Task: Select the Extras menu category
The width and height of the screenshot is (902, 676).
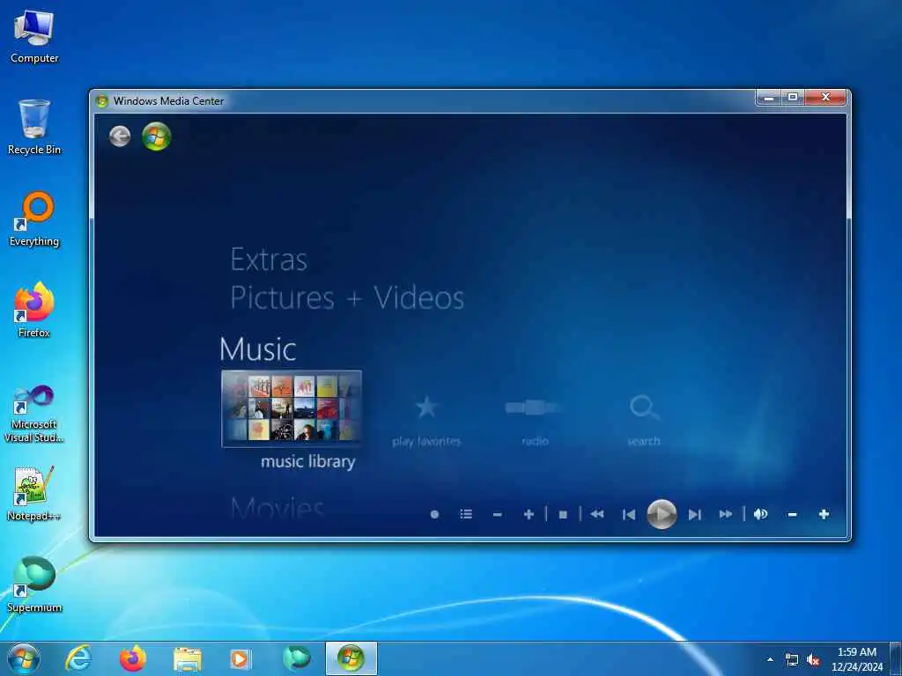Action: tap(269, 260)
